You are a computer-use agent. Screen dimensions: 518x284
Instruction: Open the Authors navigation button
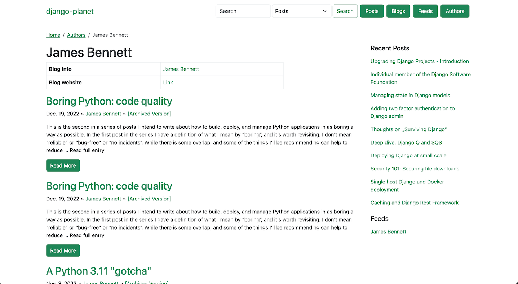coord(455,11)
